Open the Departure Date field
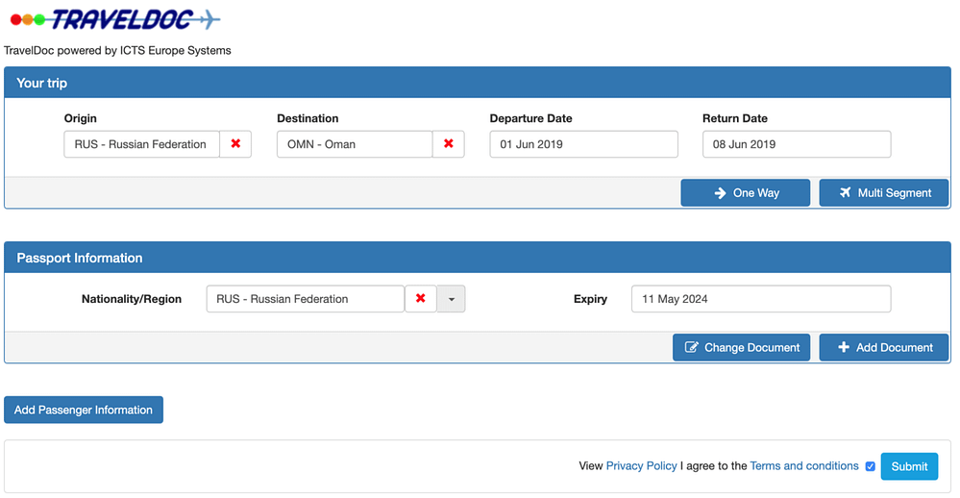 coord(583,144)
